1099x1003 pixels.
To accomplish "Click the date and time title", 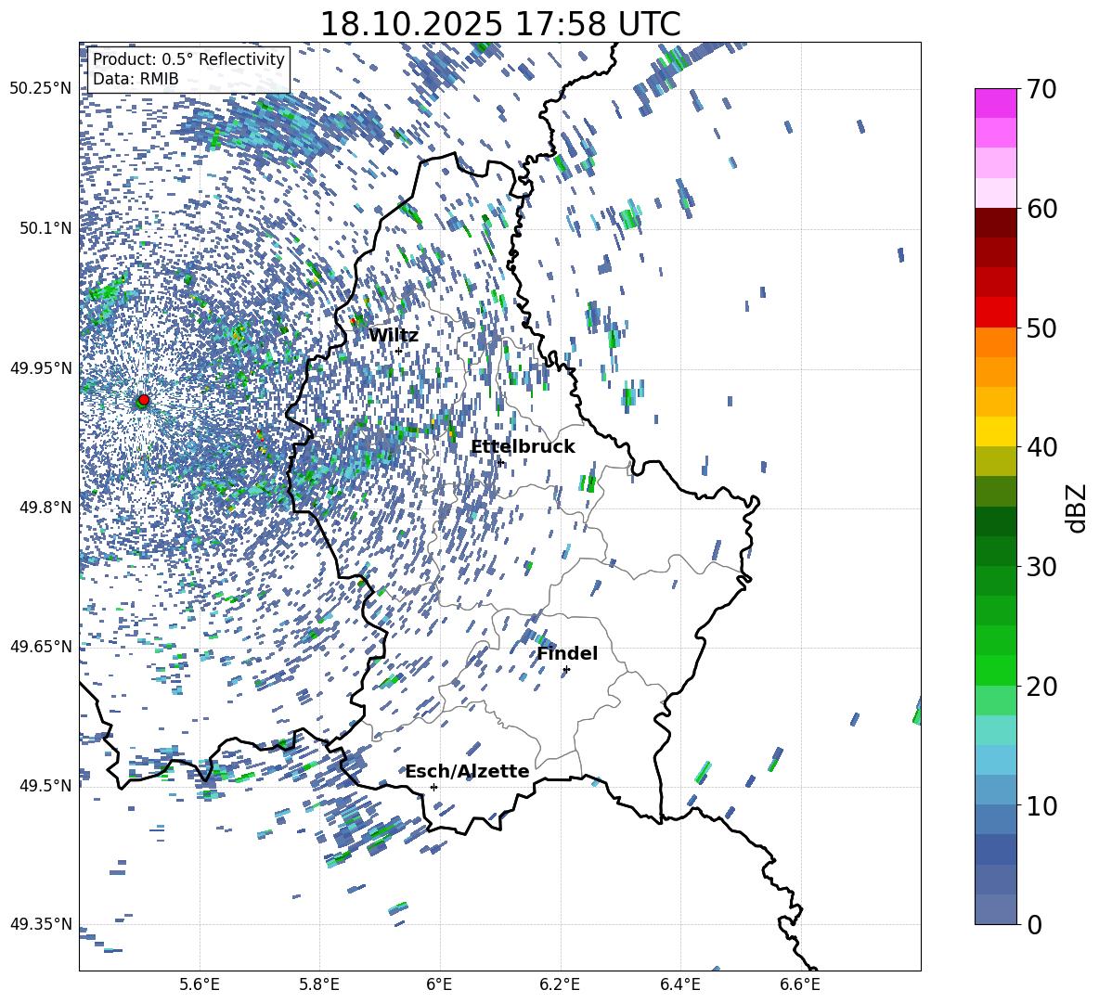I will (499, 24).
